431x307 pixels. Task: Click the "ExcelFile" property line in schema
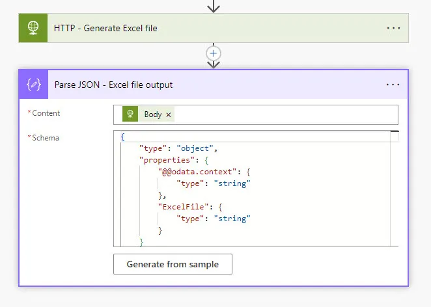tap(190, 207)
